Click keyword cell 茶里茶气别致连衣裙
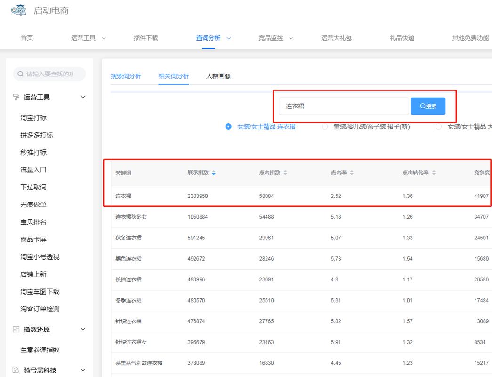Viewport: 492px width, 377px height. 139,363
